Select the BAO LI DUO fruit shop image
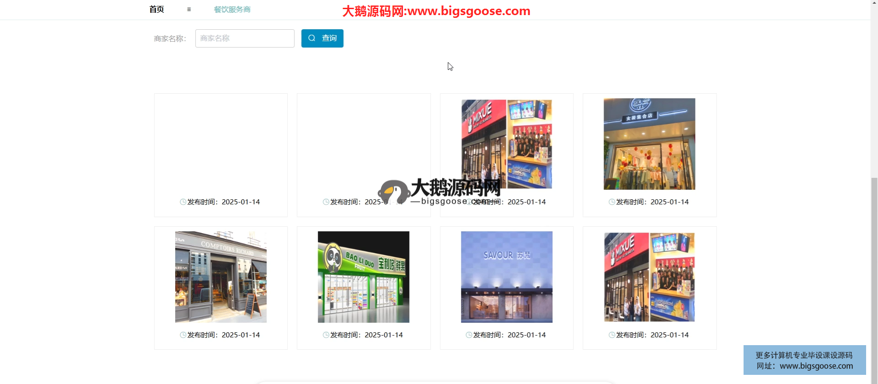878x384 pixels. (364, 277)
